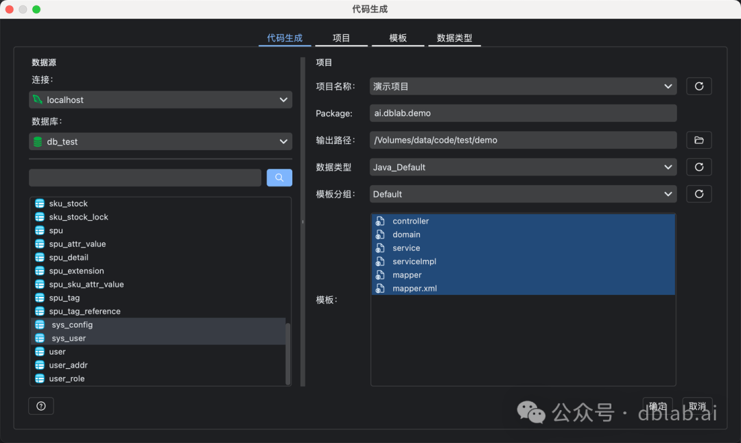Click the serviceImpl template file icon
741x443 pixels.
coord(380,262)
